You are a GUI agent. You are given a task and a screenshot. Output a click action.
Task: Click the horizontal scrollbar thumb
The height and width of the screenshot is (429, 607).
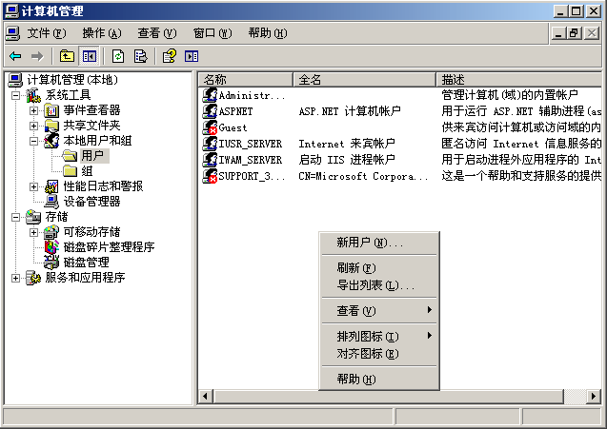coord(388,396)
